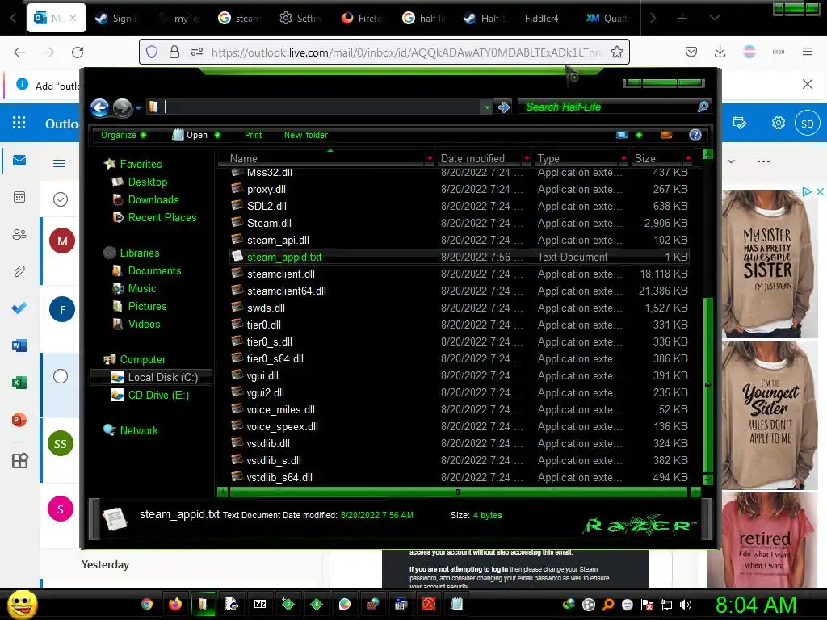
Task: Open Outlook app launcher grid icon
Action: click(x=19, y=123)
